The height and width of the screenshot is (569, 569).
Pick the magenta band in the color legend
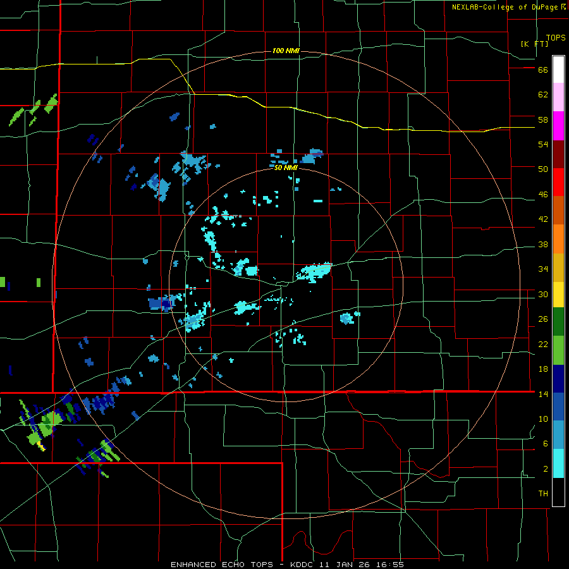558,126
